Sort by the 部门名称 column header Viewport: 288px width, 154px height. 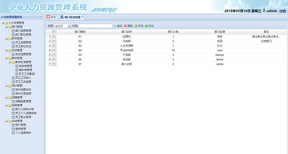click(x=127, y=32)
